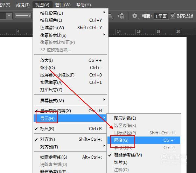Toggle 切片(L) slices display
196x173 pixels.
pyautogui.click(x=144, y=162)
